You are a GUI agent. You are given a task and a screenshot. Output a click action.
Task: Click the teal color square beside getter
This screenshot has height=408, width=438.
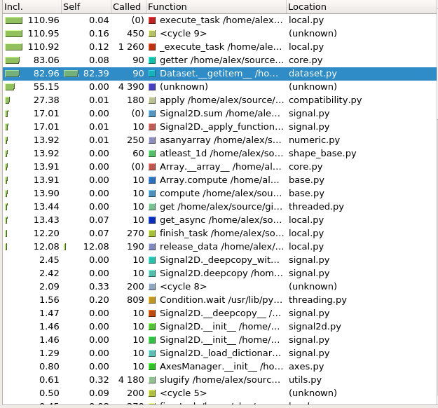coord(152,60)
